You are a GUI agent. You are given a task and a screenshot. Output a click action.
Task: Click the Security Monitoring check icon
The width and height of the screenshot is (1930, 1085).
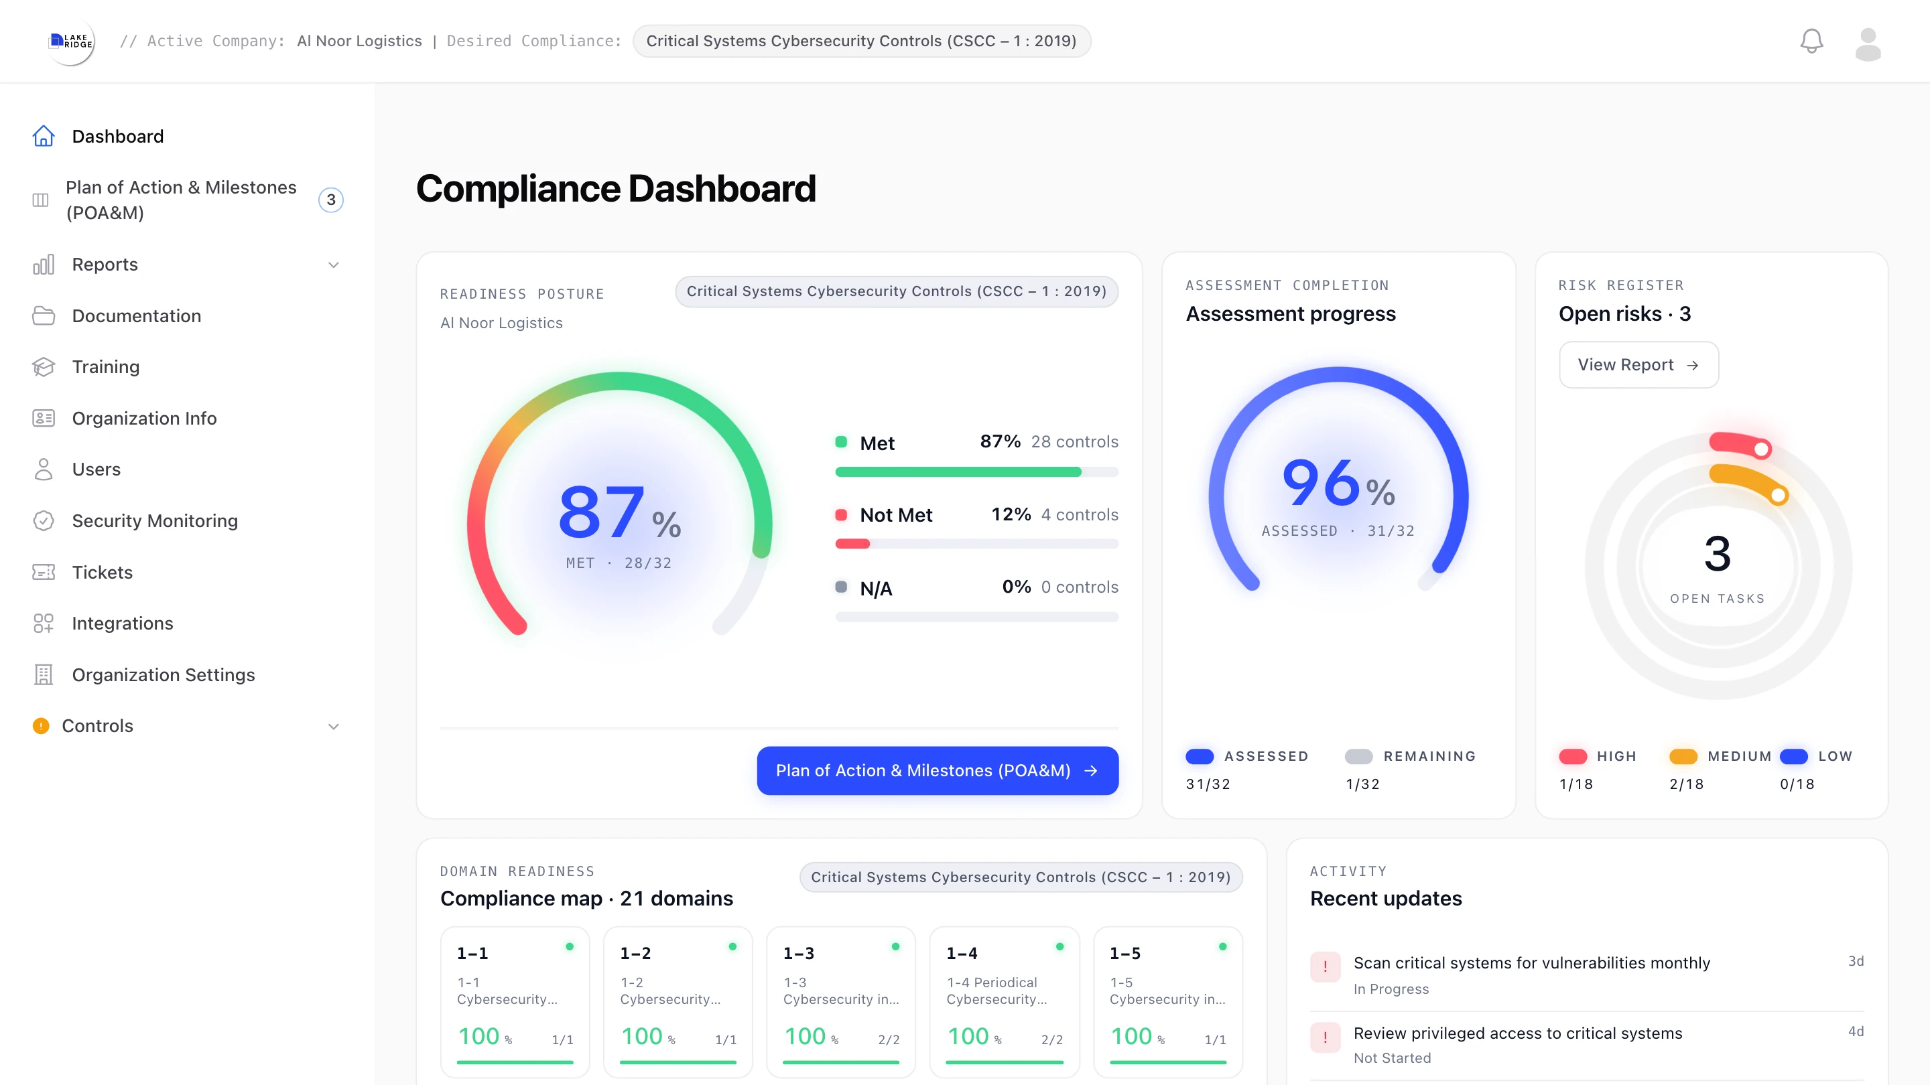[x=44, y=521]
